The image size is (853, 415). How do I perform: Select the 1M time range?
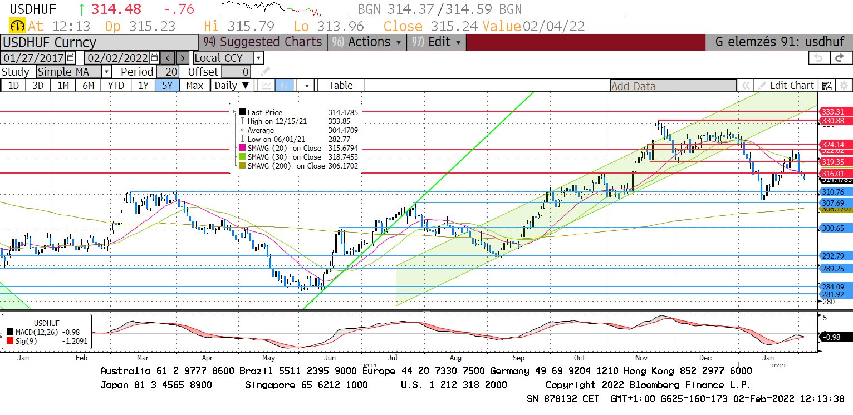point(63,86)
